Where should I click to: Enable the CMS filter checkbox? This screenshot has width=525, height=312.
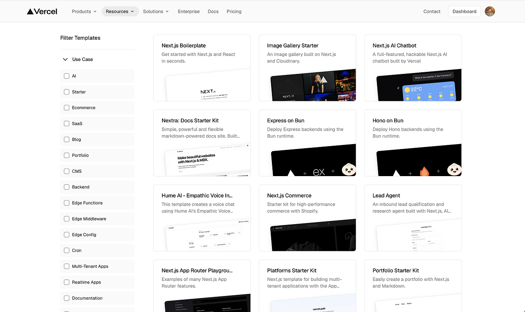66,171
